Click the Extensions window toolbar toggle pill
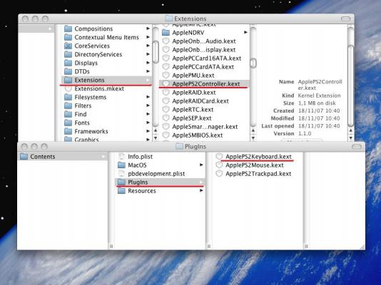This screenshot has height=285, width=381. tap(345, 19)
